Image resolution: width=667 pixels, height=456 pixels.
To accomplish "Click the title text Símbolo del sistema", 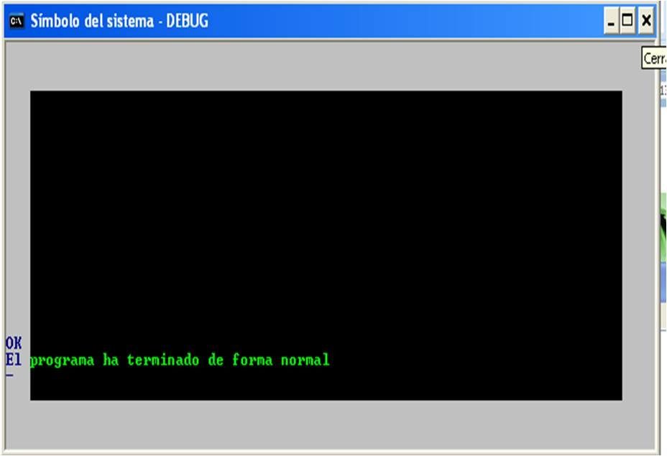I will pyautogui.click(x=92, y=21).
